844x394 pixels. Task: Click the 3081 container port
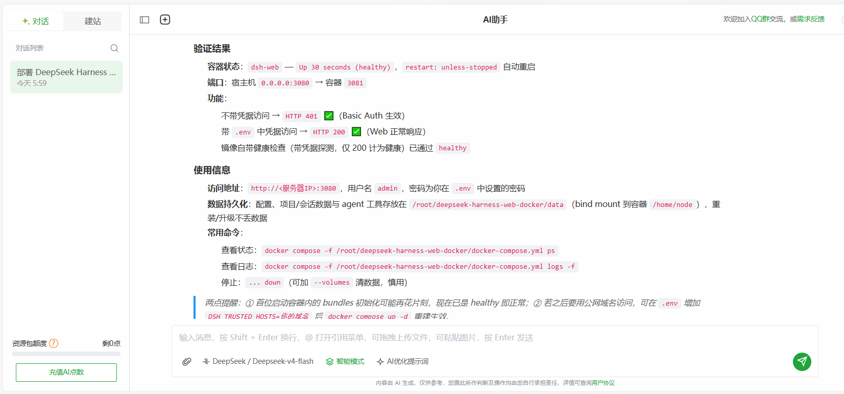point(355,83)
